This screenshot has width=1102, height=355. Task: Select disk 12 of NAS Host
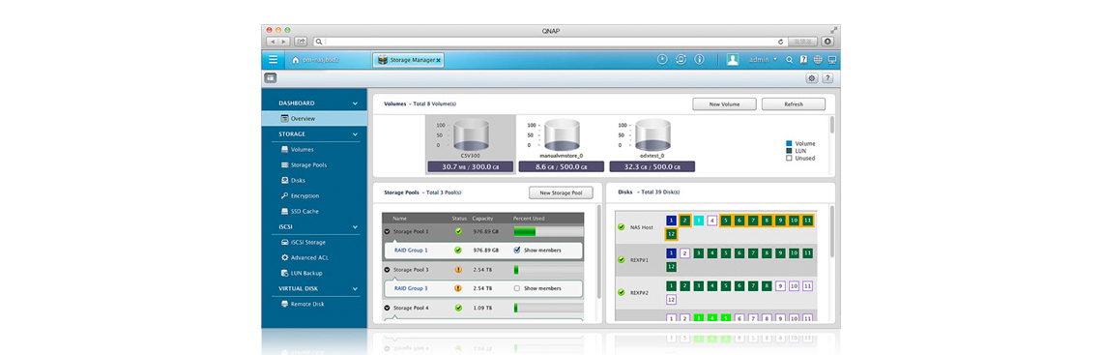(671, 234)
